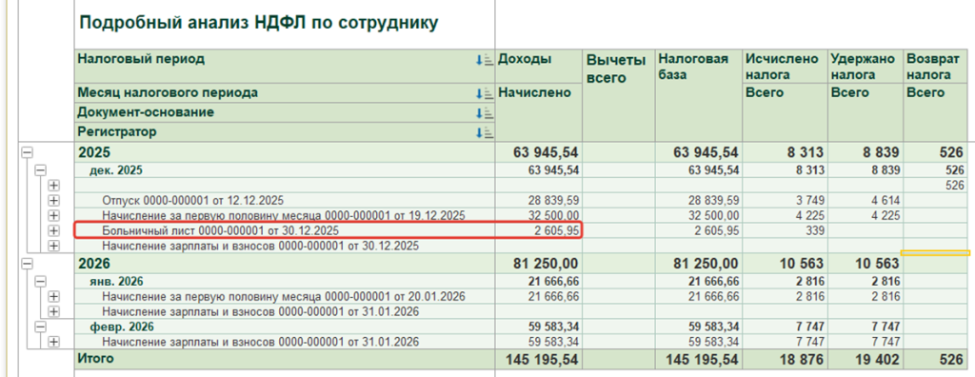Select the 2025 group row label
Viewport: 975px width, 377px height.
tap(94, 152)
